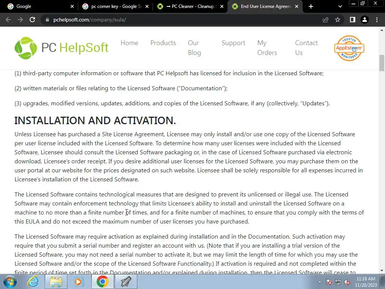385x289 pixels.
Task: Click the browser forward arrow
Action: pyautogui.click(x=20, y=20)
